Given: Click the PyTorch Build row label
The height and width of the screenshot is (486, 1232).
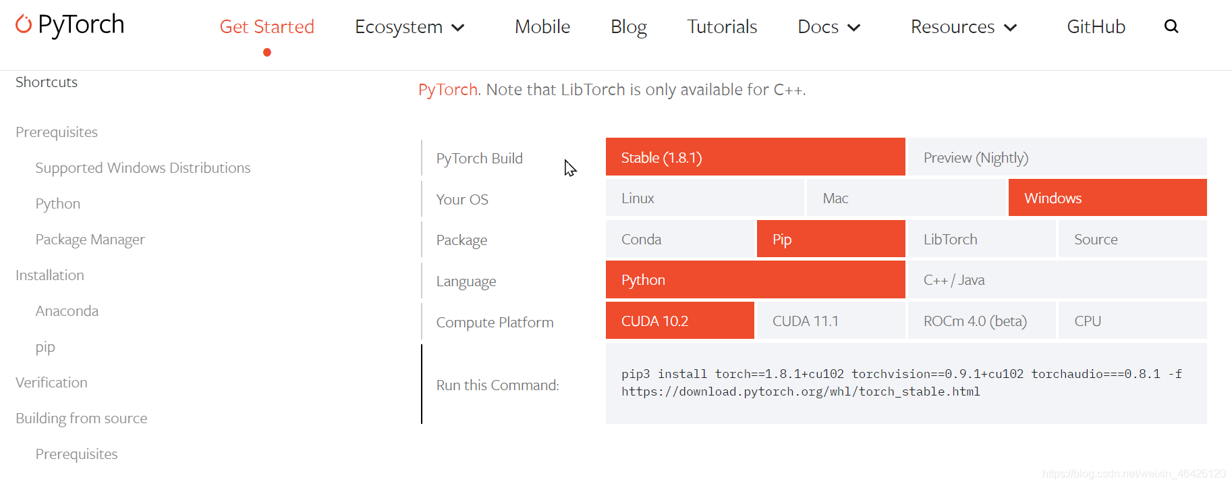Looking at the screenshot, I should tap(479, 158).
